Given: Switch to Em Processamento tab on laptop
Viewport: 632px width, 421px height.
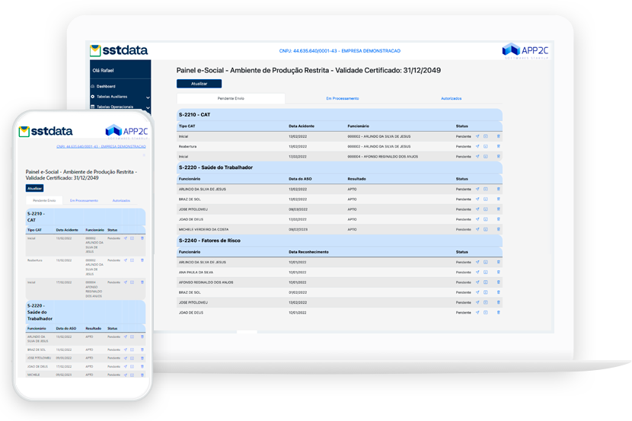Looking at the screenshot, I should (343, 98).
